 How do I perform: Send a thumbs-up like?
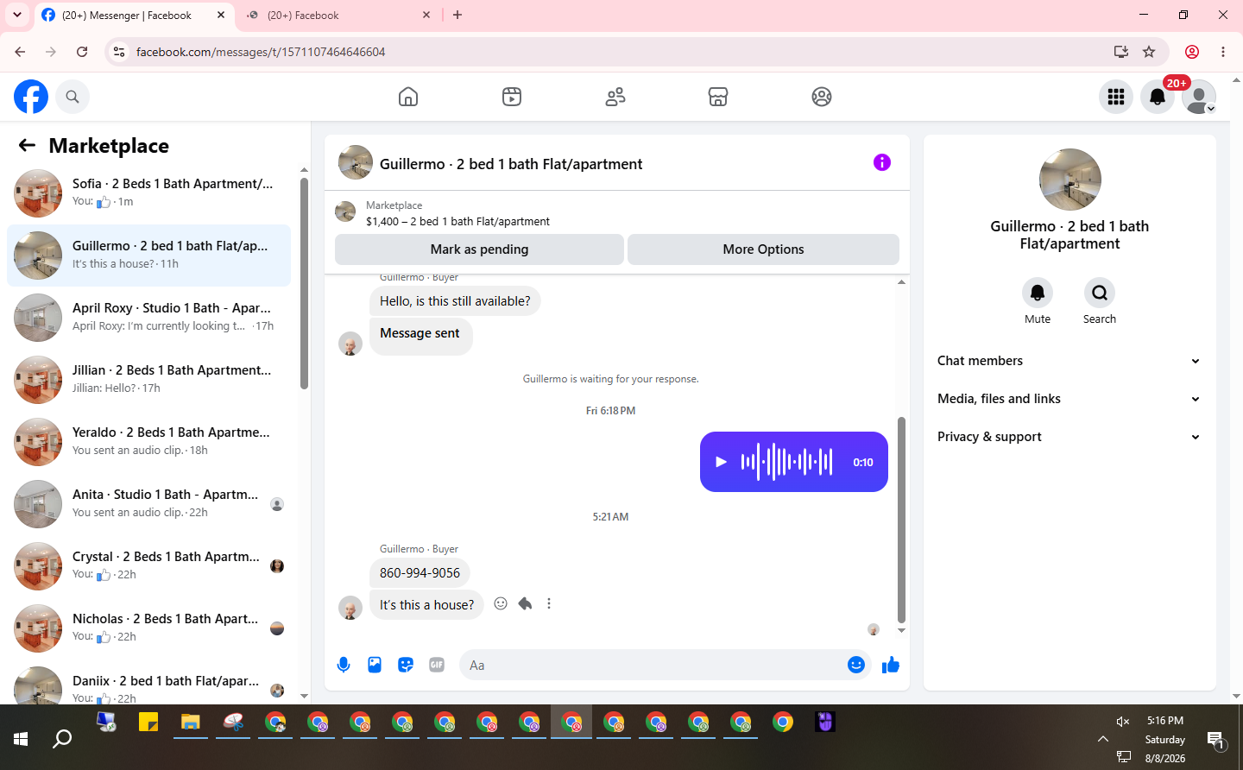(x=891, y=665)
